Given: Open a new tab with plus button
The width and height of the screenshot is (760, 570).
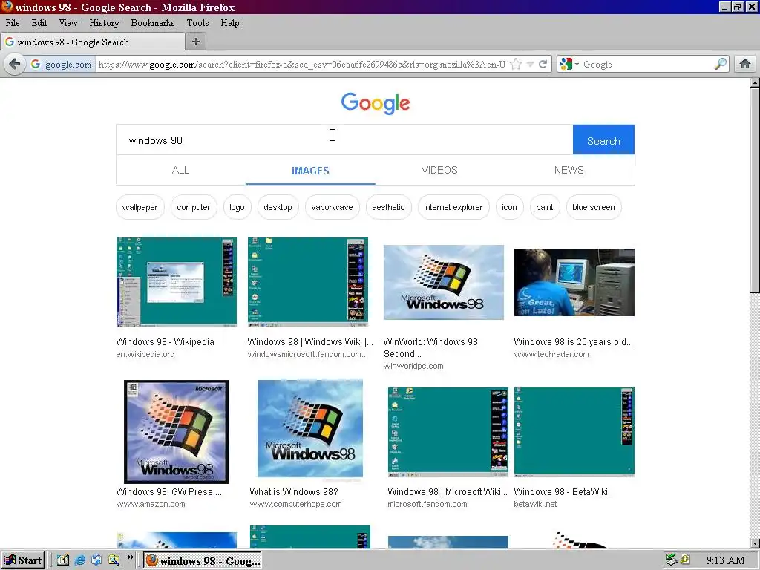Looking at the screenshot, I should tap(196, 42).
